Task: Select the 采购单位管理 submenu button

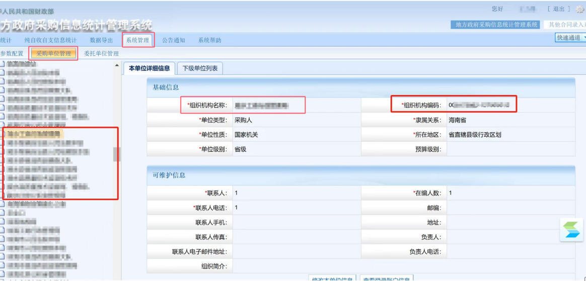Action: pyautogui.click(x=53, y=53)
